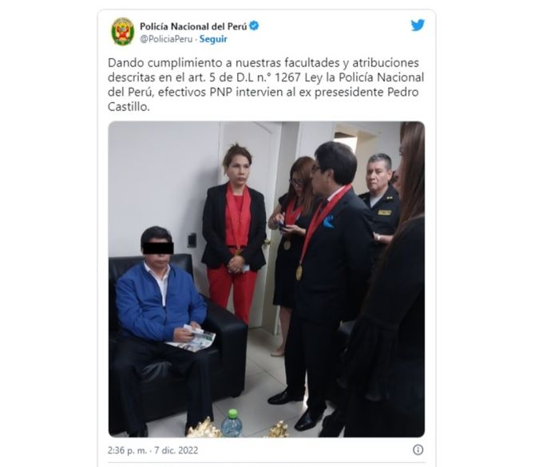Open the @PoliciaPeru handle profile
Screen dimensions: 539x467
166,39
